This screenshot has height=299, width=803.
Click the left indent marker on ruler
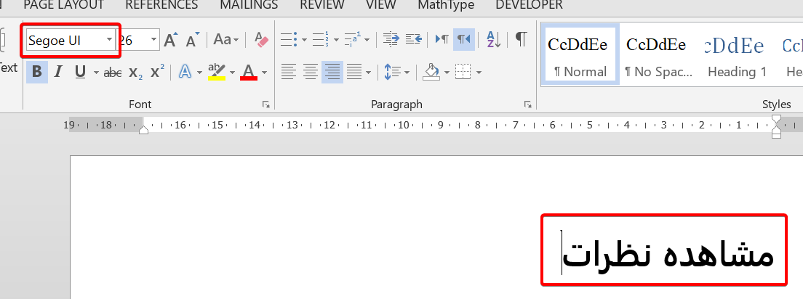coord(144,129)
